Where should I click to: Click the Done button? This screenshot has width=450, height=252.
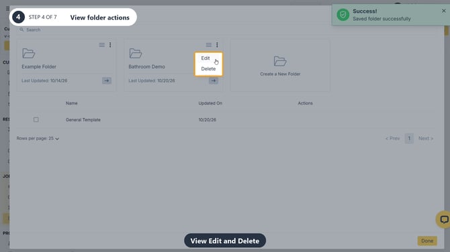(427, 241)
